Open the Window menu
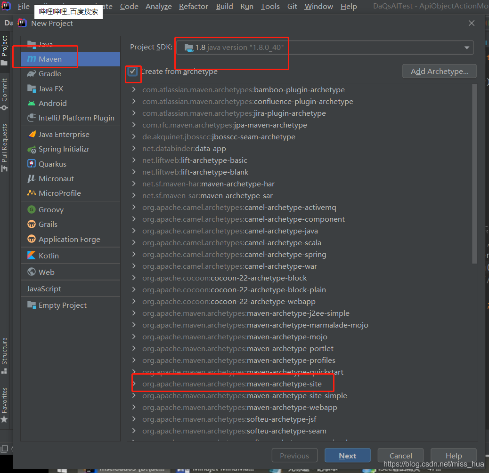Viewport: 489px width, 473px height. 319,6
